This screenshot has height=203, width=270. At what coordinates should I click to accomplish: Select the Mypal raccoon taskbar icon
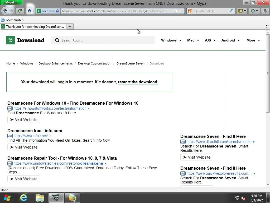[x=56, y=198]
